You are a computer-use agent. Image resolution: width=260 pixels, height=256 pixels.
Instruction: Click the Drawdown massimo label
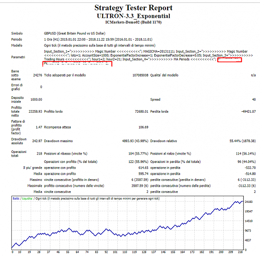[58, 141]
